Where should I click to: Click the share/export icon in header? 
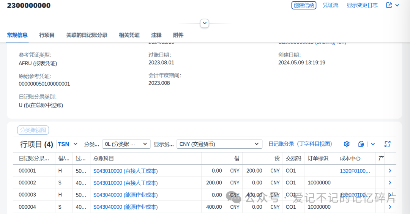point(389,5)
